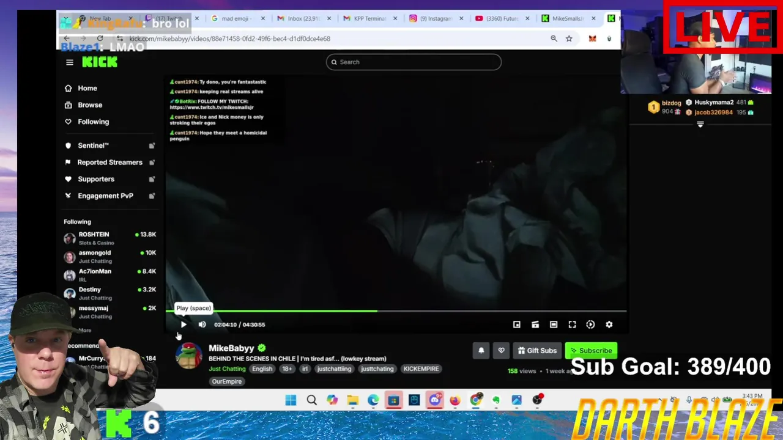Select the KICKEMPIRE tag
Viewport: 783px width, 440px height.
[421, 369]
